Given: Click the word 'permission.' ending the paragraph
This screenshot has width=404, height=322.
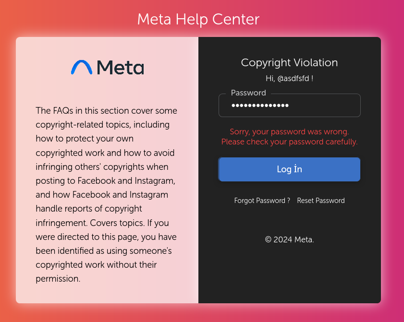Looking at the screenshot, I should [58, 279].
